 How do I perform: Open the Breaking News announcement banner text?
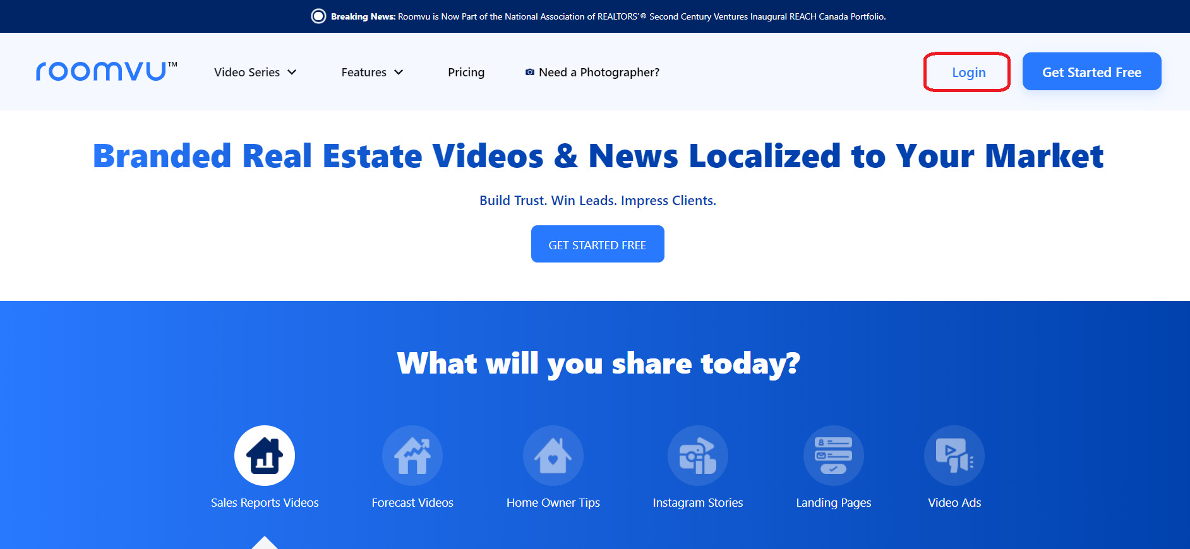point(641,16)
